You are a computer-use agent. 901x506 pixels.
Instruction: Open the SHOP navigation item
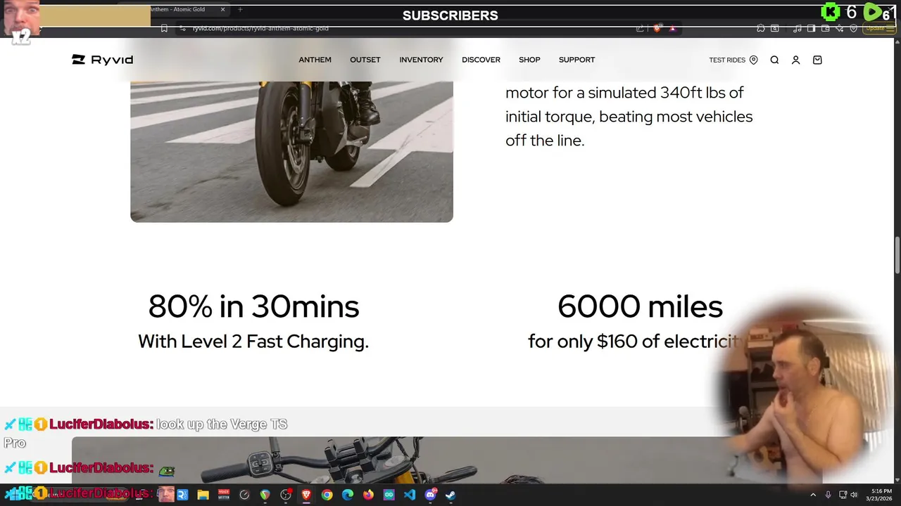tap(529, 60)
